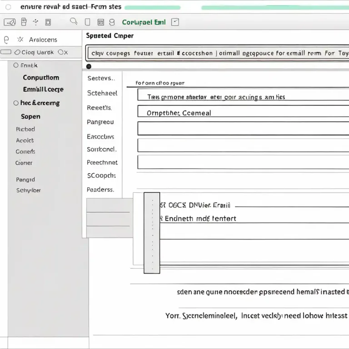
Task: Click the star icon next to Arsiocens
Action: coord(20,40)
